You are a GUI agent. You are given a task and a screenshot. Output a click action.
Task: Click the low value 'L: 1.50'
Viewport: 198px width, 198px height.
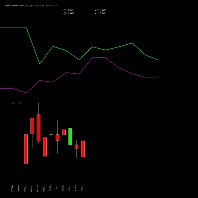[100, 13]
